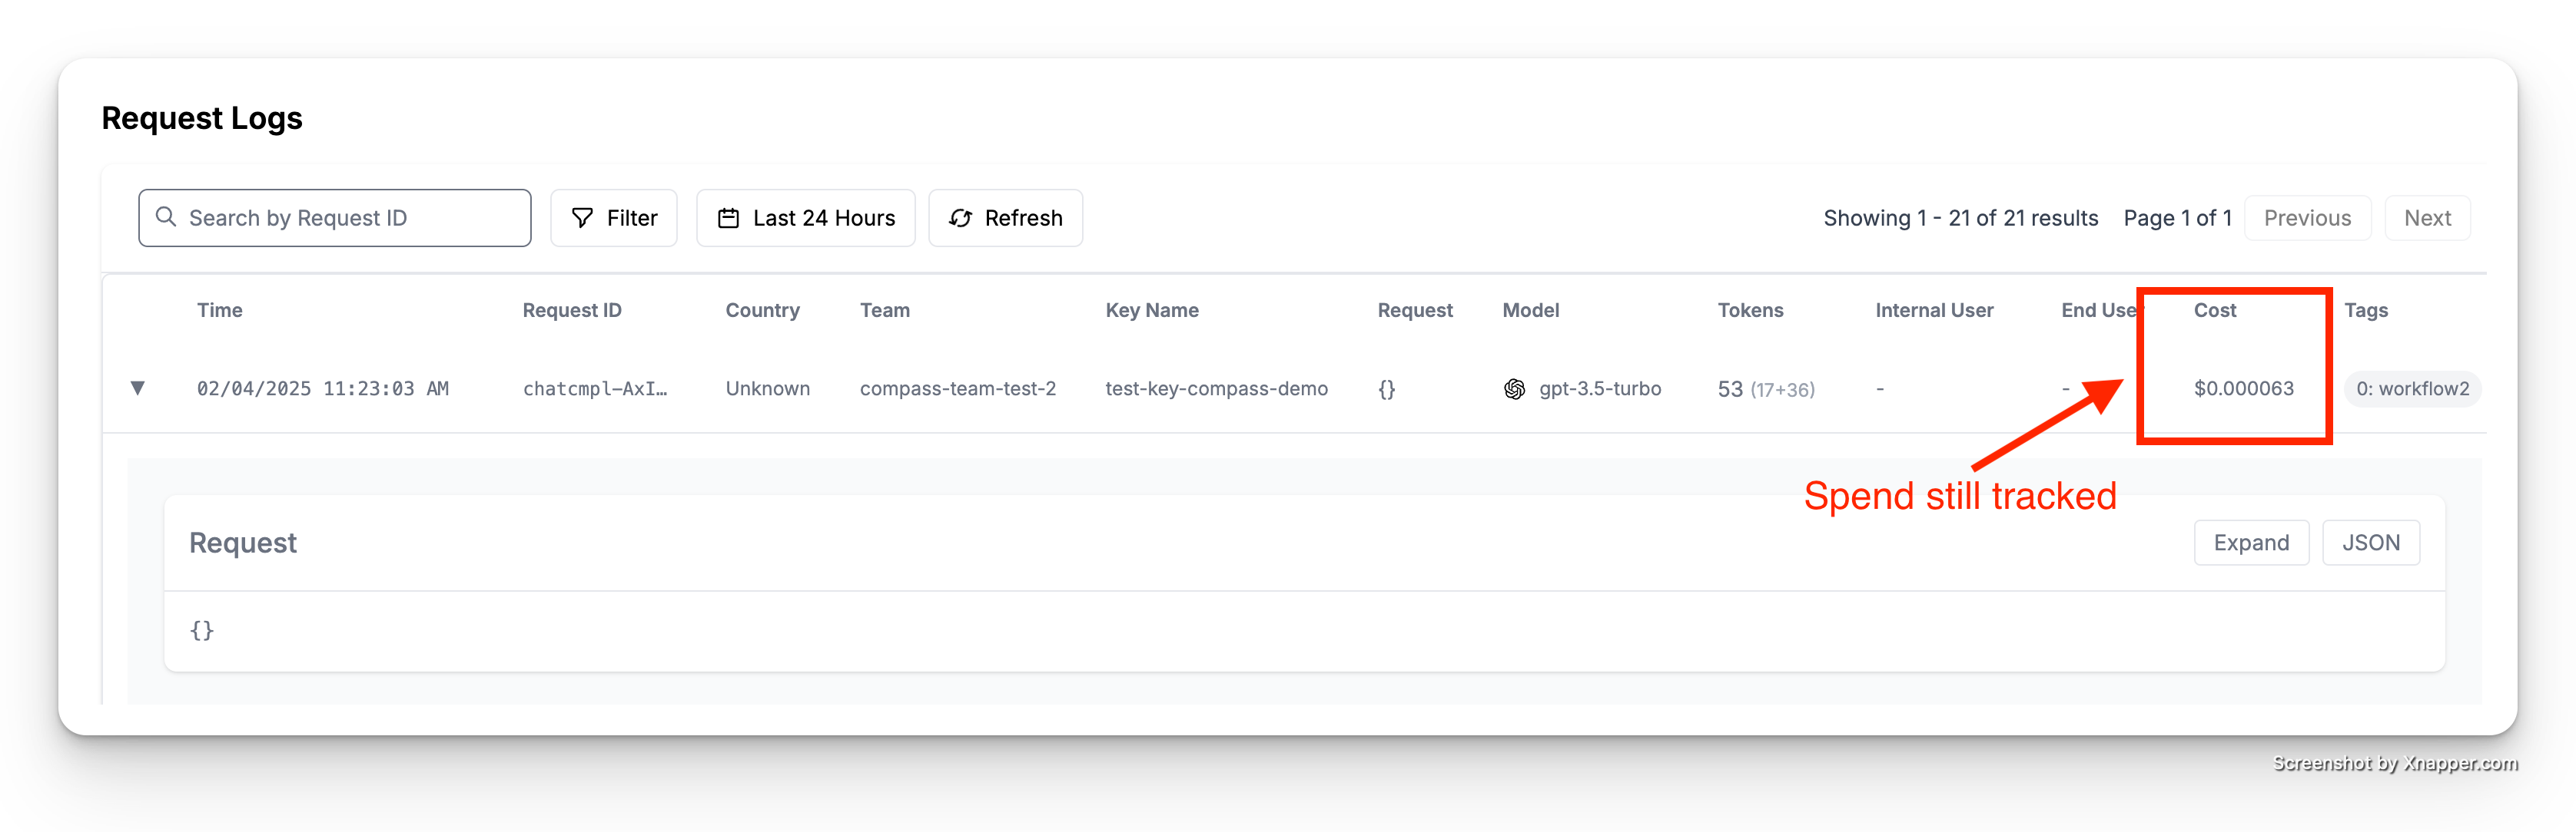Click the Time column header
Image resolution: width=2576 pixels, height=832 pixels.
220,311
